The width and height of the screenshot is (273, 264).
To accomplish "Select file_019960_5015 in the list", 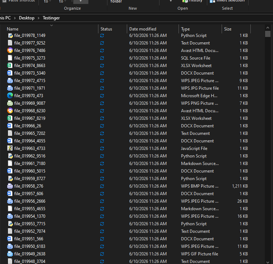I will point(30,171).
